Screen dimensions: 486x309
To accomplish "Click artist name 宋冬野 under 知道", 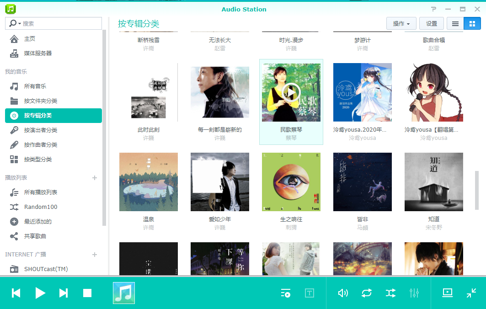I will click(x=433, y=228).
